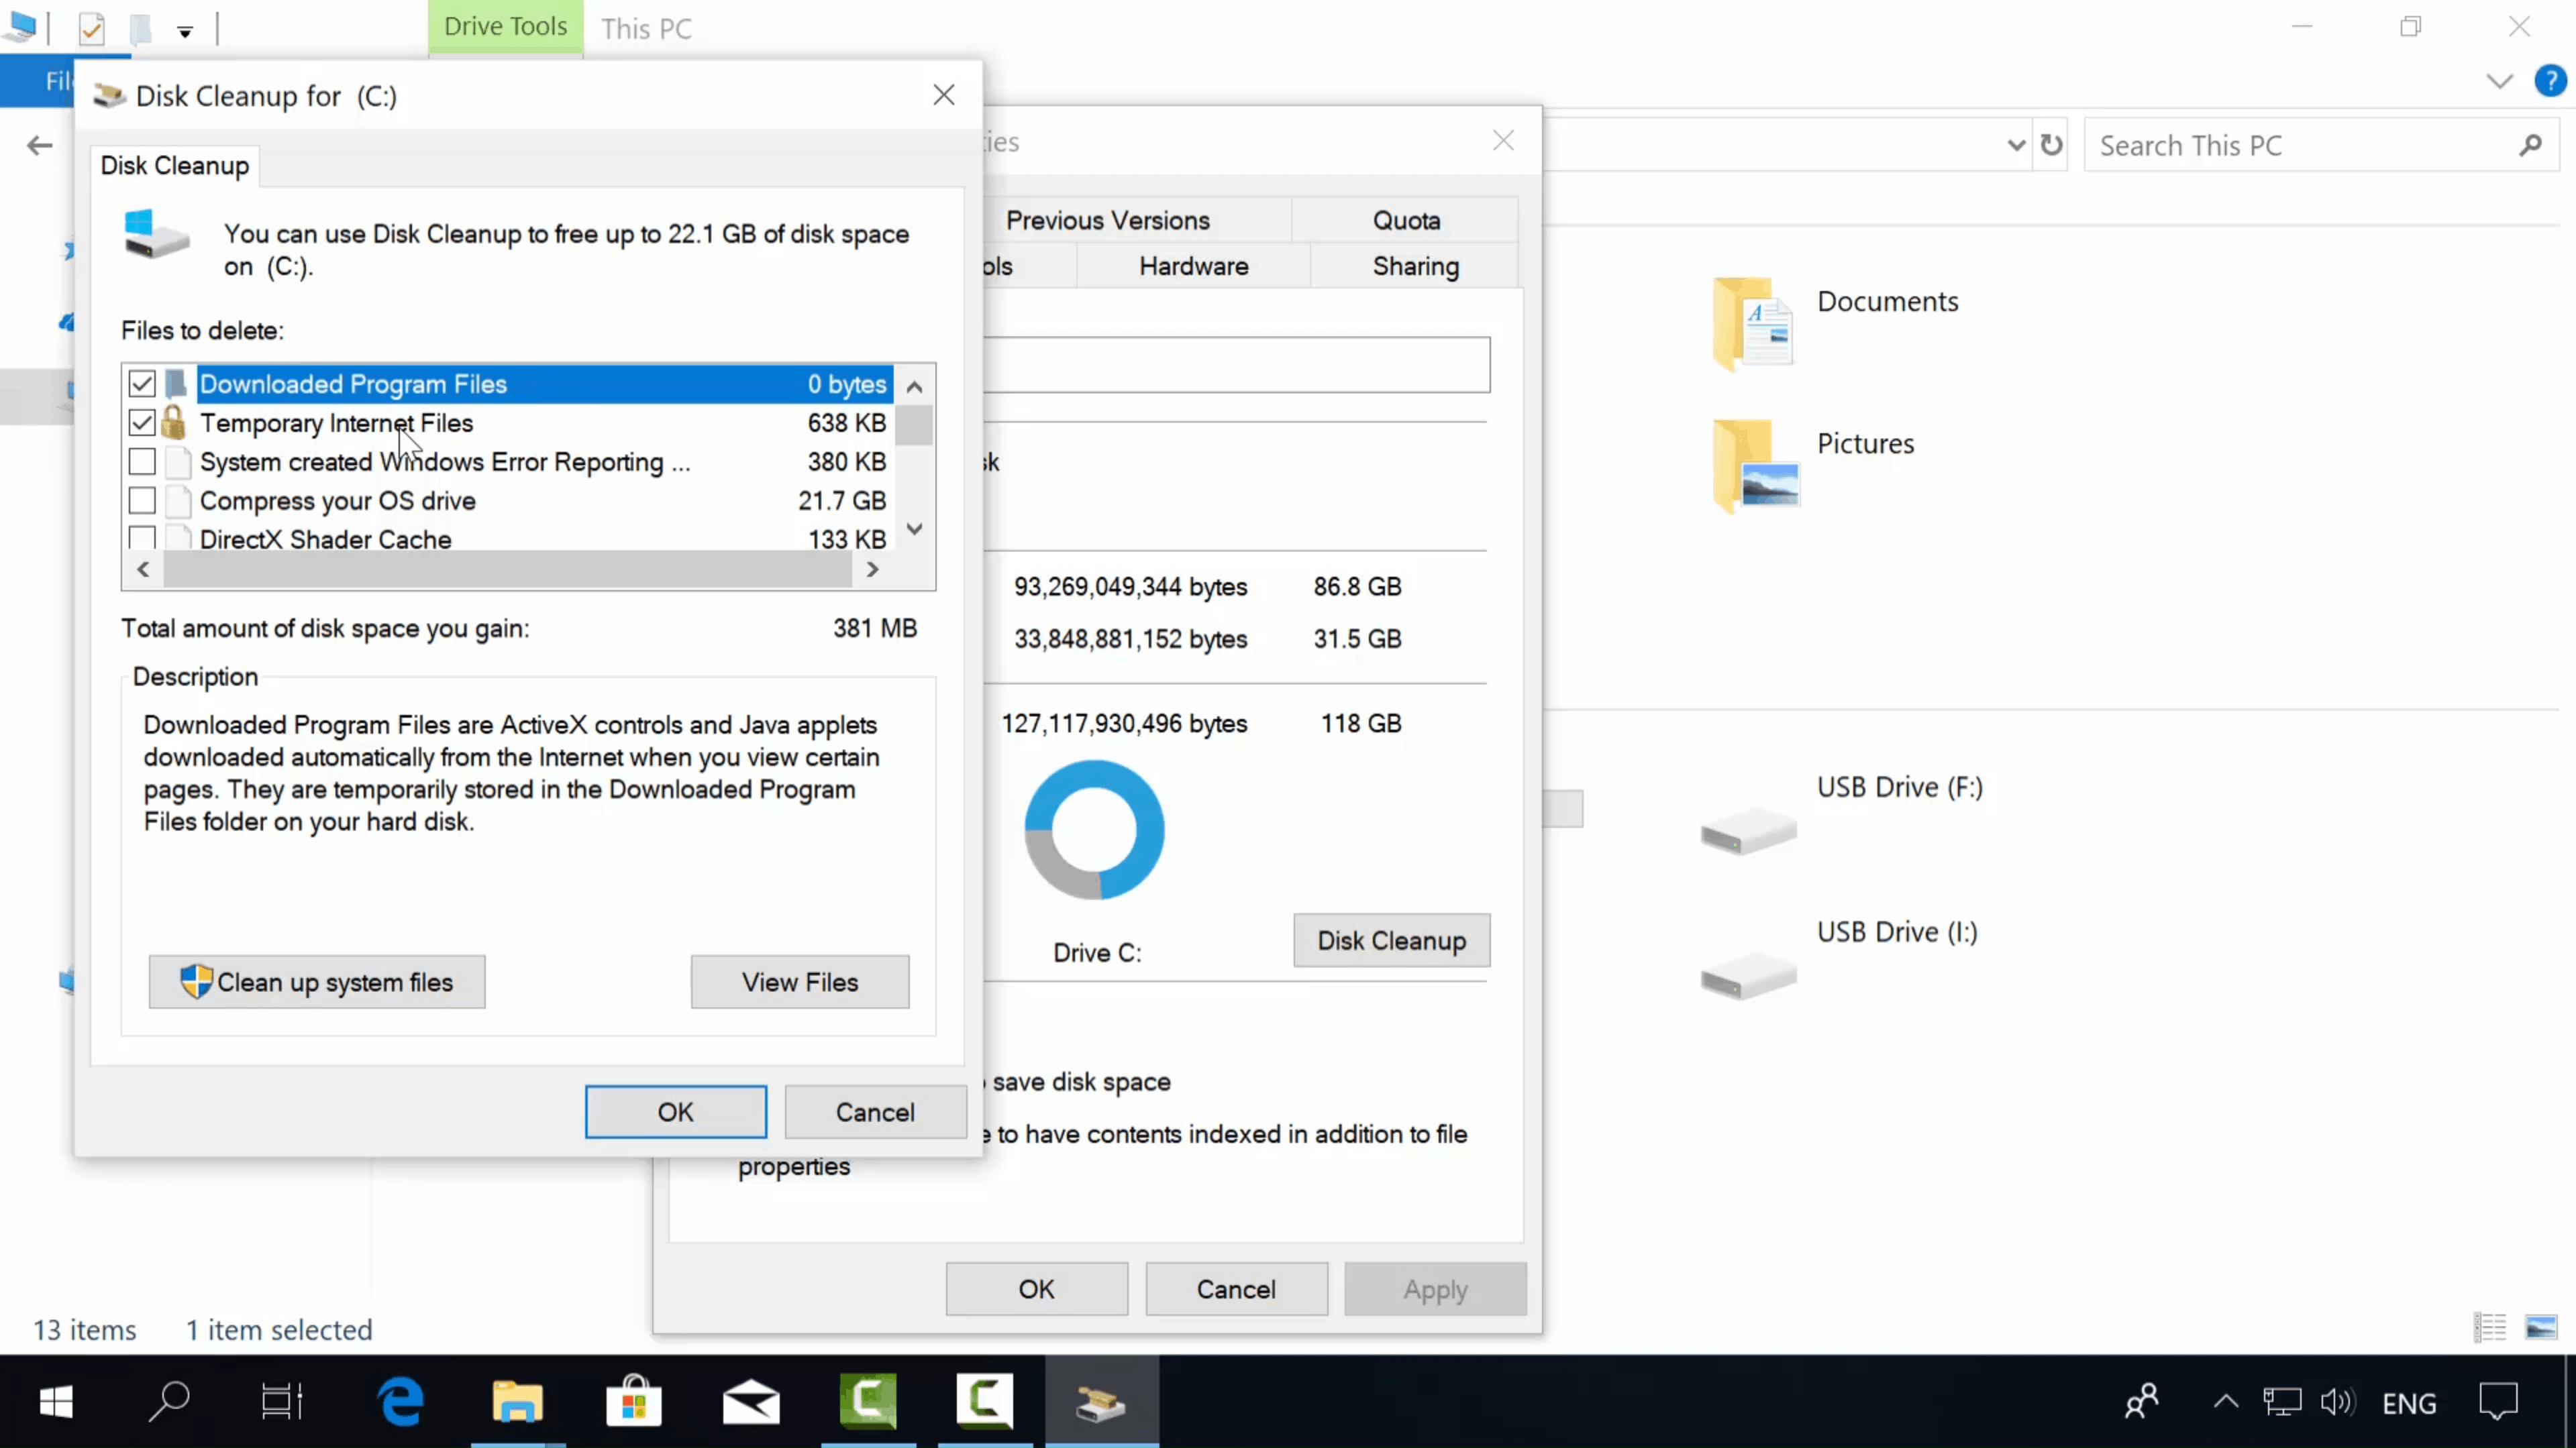Enable System created Windows Error Reporting checkbox
This screenshot has height=1448, width=2576.
point(142,461)
